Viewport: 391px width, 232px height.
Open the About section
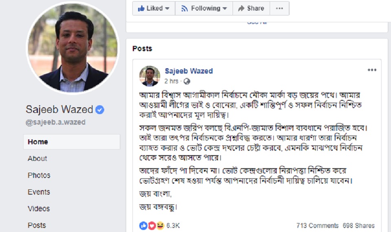point(37,158)
